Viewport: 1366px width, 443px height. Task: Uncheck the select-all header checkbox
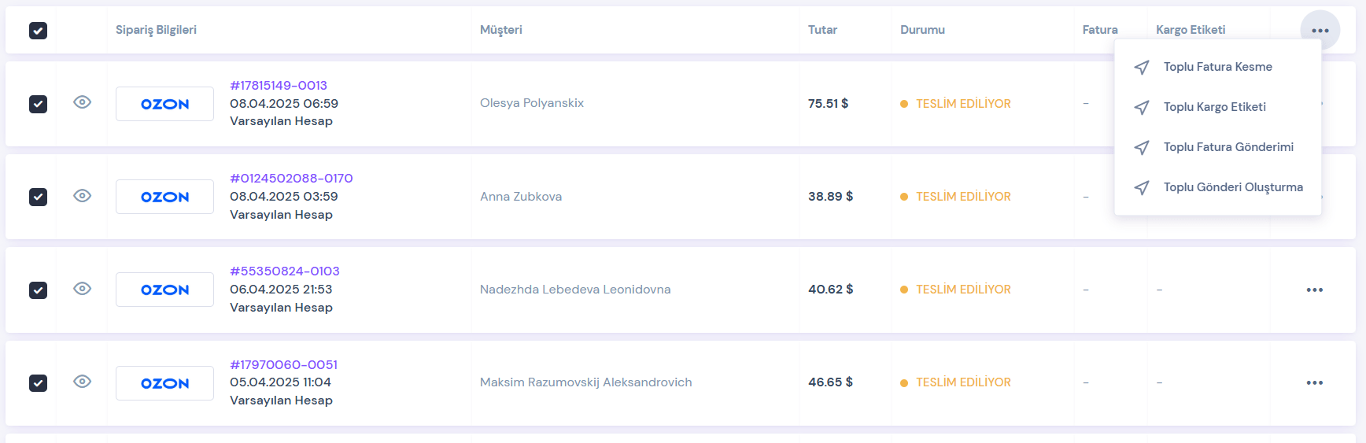[x=38, y=31]
